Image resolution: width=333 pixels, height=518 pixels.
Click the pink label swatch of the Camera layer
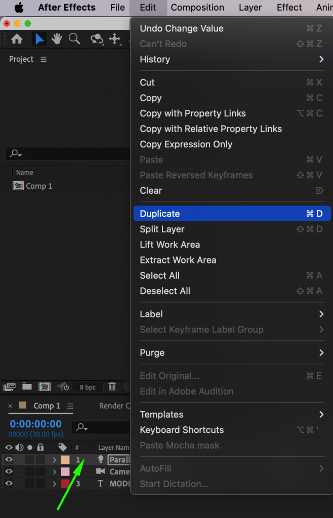(66, 471)
